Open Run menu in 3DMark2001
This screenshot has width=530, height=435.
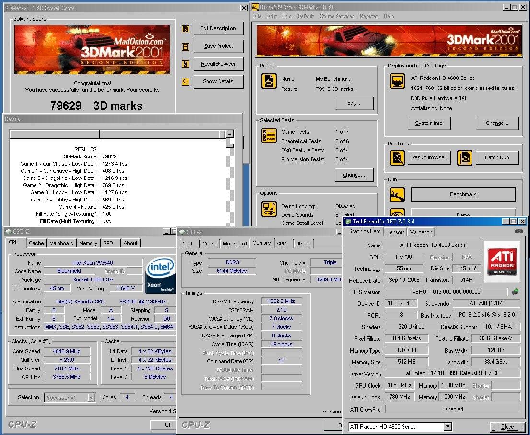coord(287,16)
